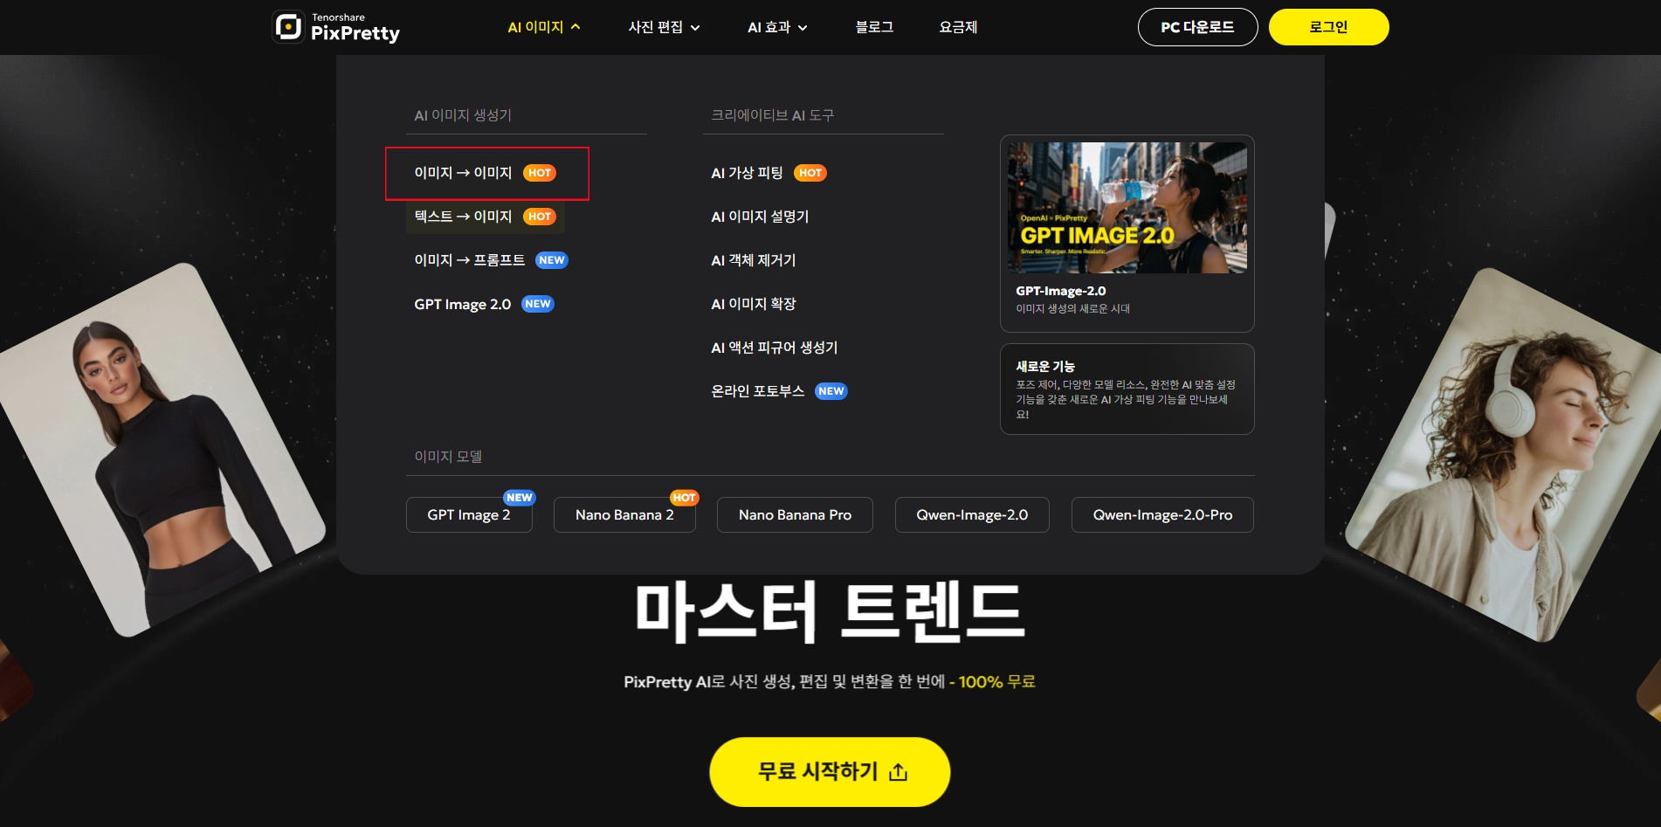Select the Qwen-Image-2.0-Pro model chip
1661x827 pixels.
click(x=1162, y=515)
